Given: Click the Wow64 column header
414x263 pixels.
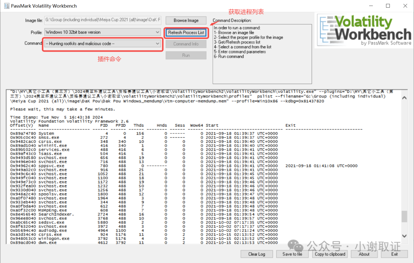Looking at the screenshot, I should coord(196,125).
